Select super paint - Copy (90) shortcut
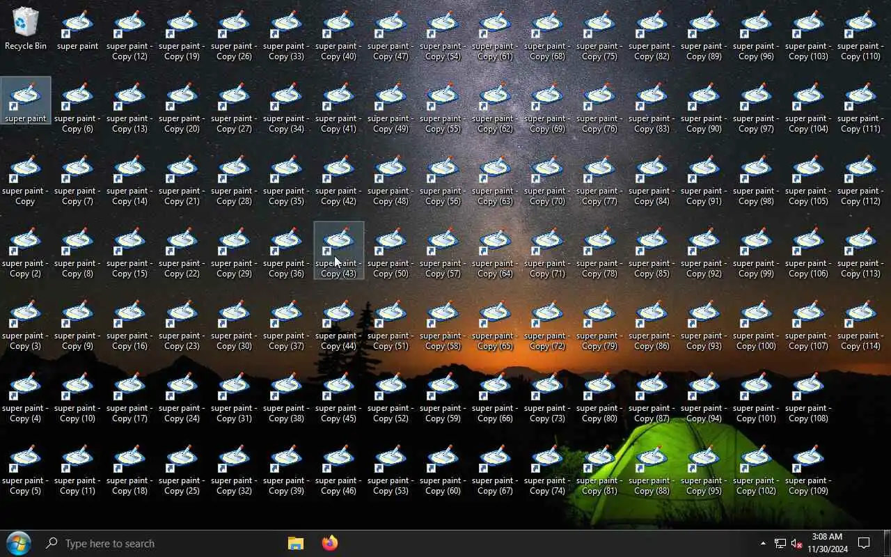This screenshot has height=557, width=891. point(704,107)
